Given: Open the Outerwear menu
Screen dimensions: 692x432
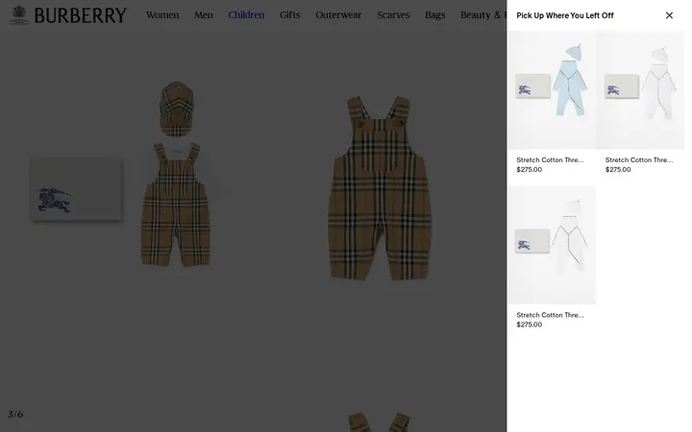Looking at the screenshot, I should tap(338, 15).
